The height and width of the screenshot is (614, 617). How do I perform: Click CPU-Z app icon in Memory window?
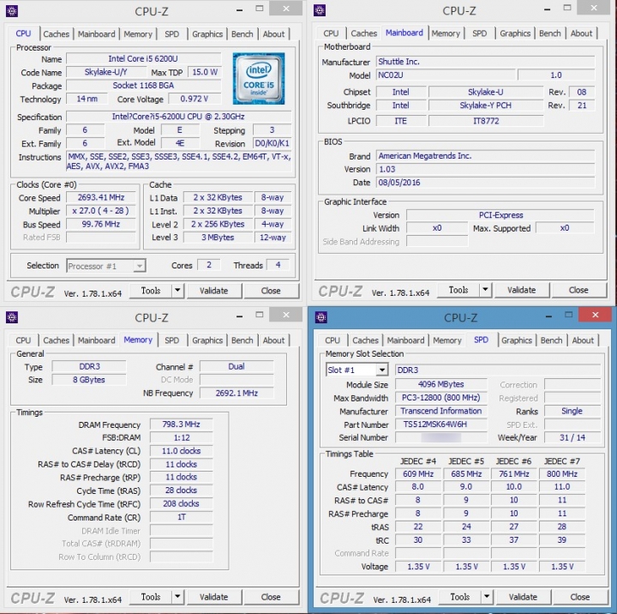tap(12, 317)
